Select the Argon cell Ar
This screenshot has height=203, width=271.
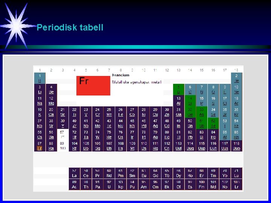point(236,101)
